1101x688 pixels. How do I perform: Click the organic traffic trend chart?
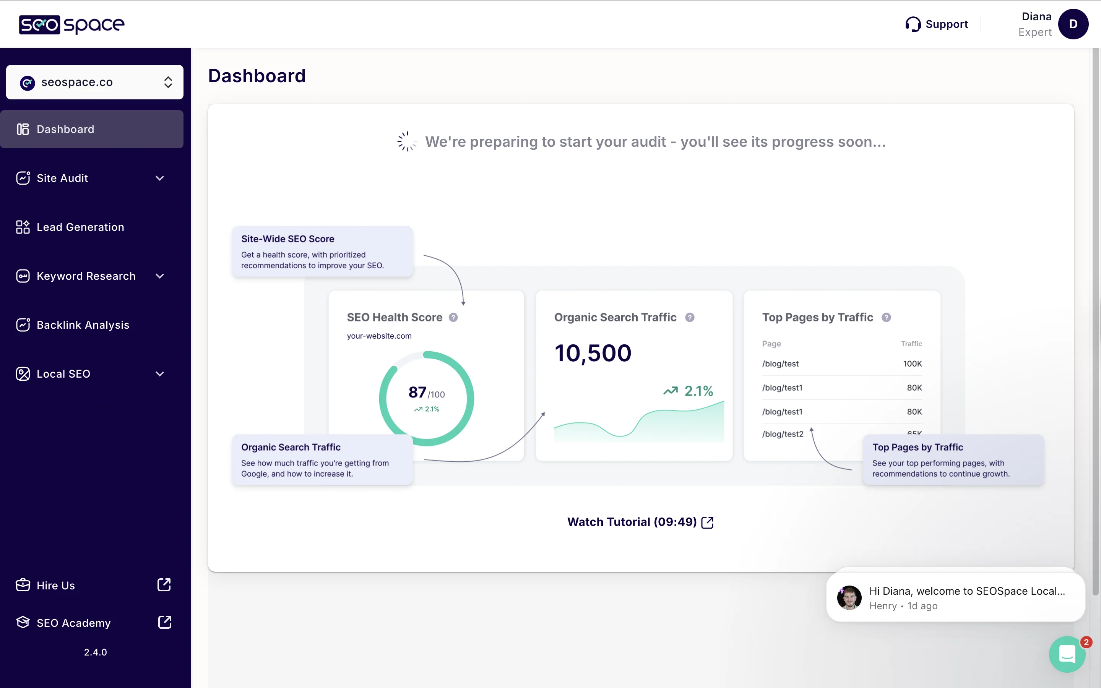click(x=639, y=421)
